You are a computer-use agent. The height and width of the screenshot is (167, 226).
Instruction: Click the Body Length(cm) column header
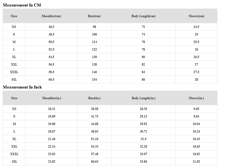(x=143, y=16)
